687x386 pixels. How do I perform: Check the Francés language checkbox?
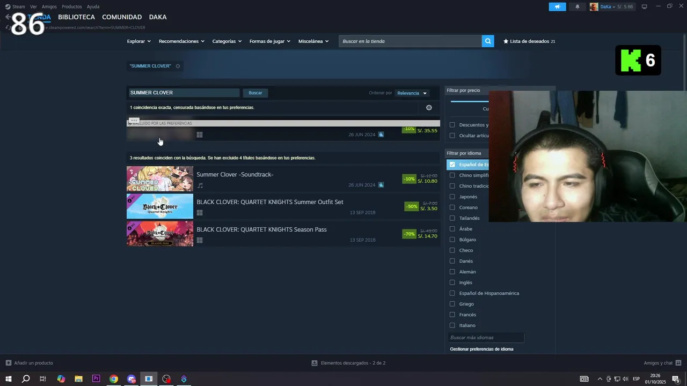(452, 315)
